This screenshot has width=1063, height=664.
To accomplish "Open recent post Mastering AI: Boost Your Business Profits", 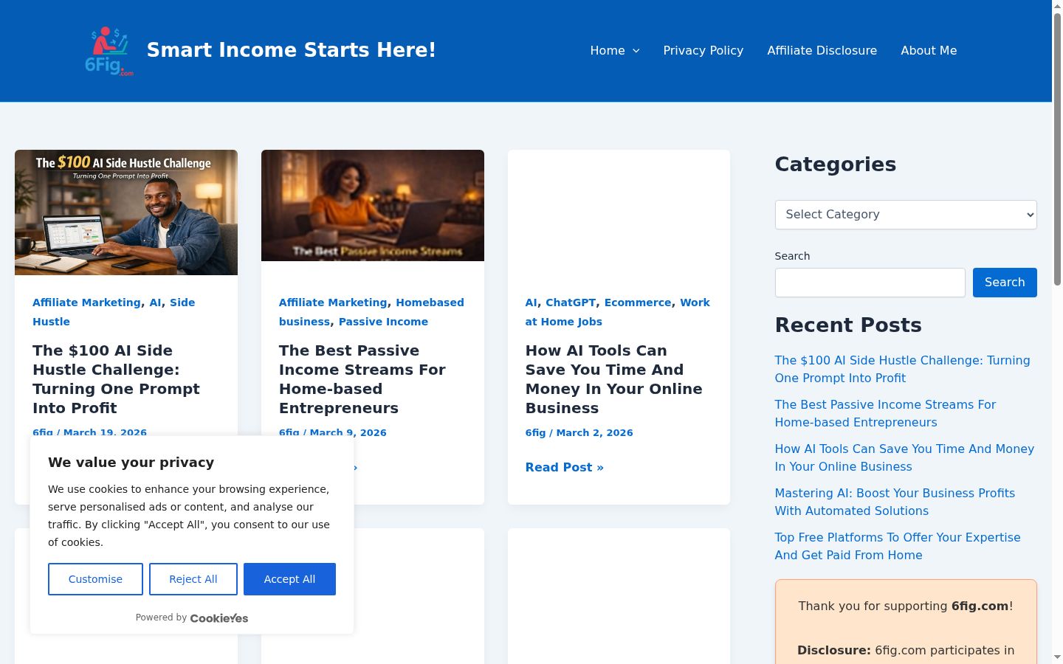I will (895, 502).
